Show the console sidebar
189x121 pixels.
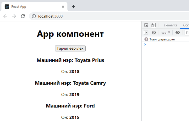[x=146, y=33]
